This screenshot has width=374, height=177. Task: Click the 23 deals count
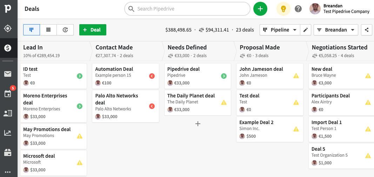coord(245,30)
